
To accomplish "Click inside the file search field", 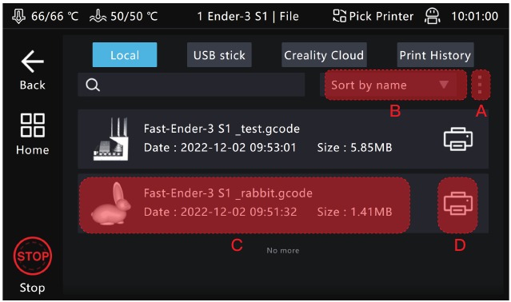I will [191, 85].
